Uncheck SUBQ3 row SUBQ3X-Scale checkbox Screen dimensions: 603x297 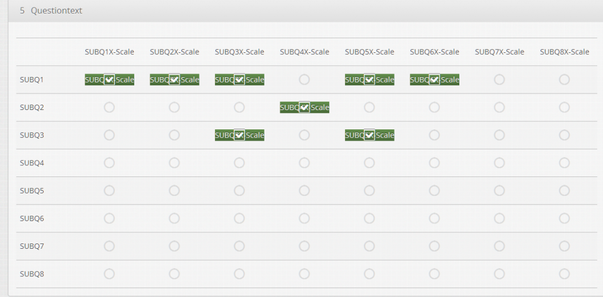tap(239, 135)
